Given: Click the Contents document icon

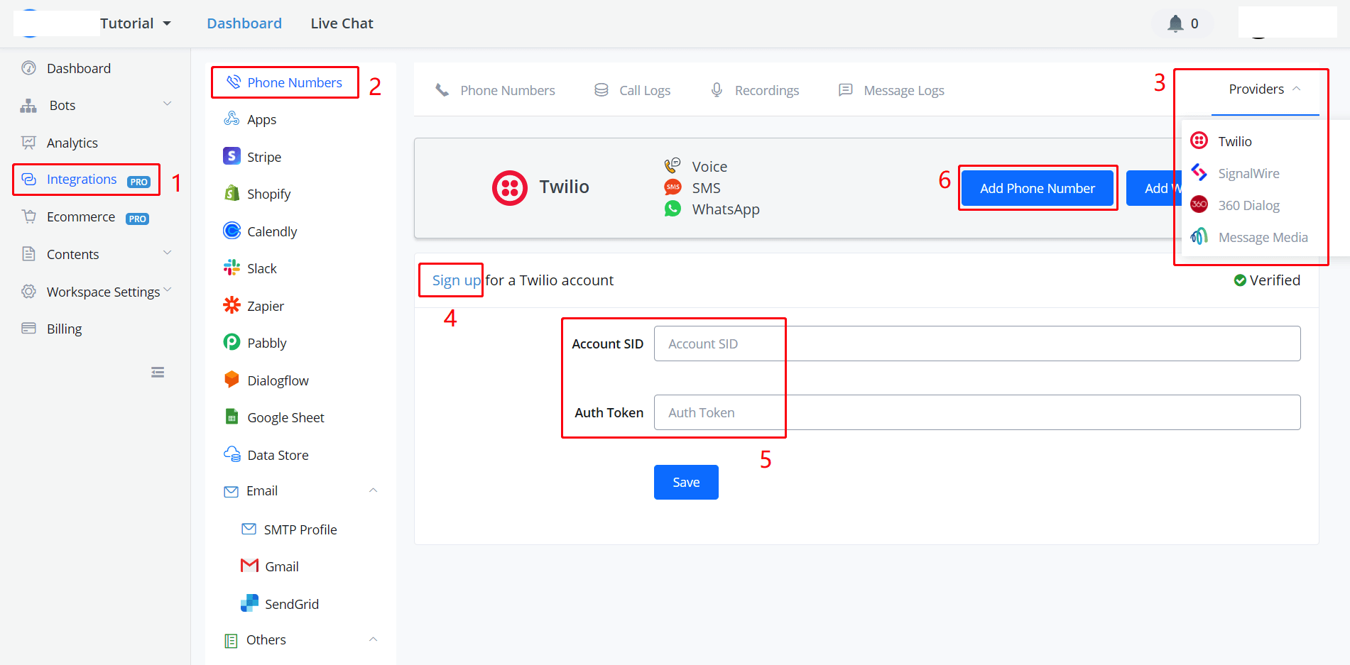Looking at the screenshot, I should 28,254.
